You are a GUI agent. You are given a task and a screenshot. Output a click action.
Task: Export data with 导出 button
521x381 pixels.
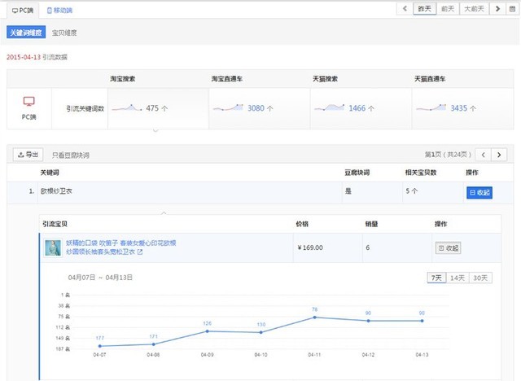[28, 154]
